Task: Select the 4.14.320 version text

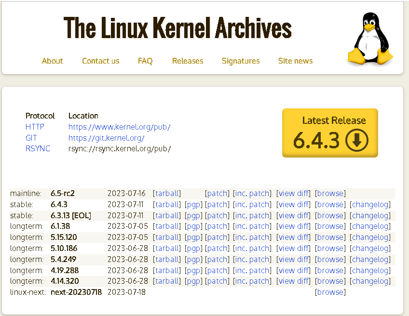Action: coord(65,281)
